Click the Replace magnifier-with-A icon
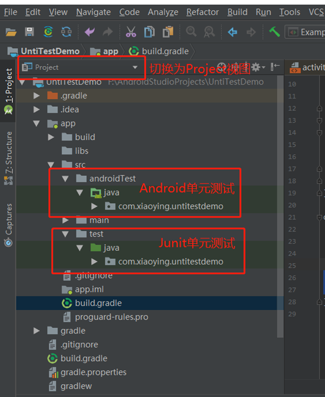Viewport: 325px width, 397px height. coord(209,32)
